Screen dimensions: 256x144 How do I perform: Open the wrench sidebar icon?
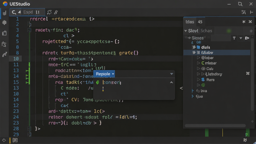coord(4,54)
